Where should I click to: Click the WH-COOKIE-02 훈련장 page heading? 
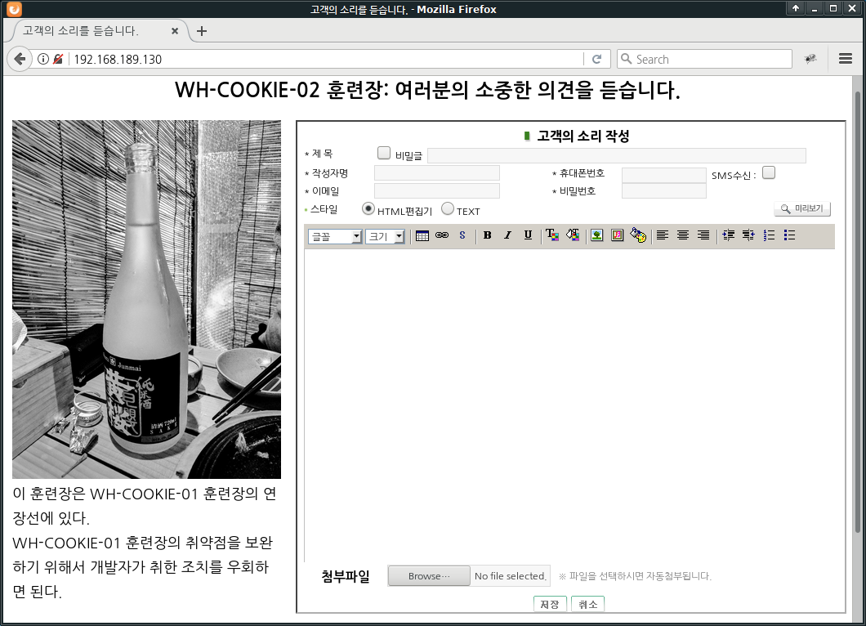(x=427, y=90)
